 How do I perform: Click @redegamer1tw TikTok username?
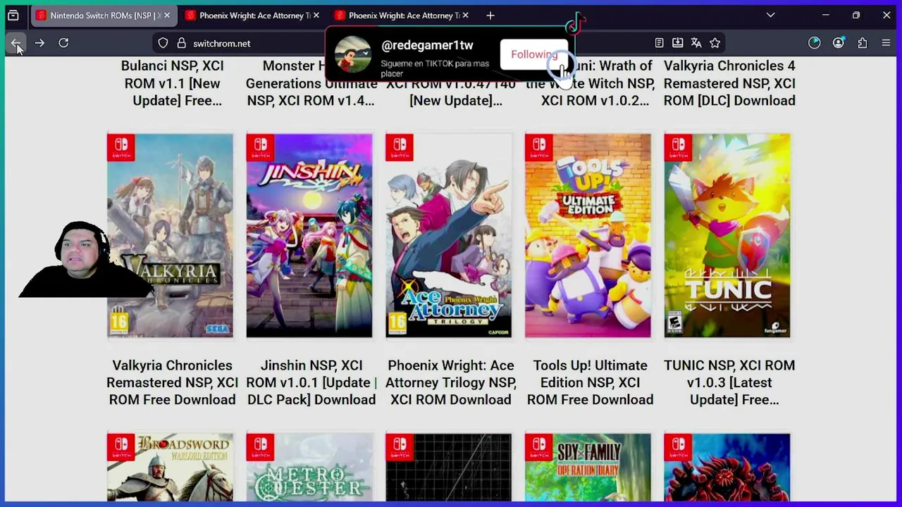(427, 45)
